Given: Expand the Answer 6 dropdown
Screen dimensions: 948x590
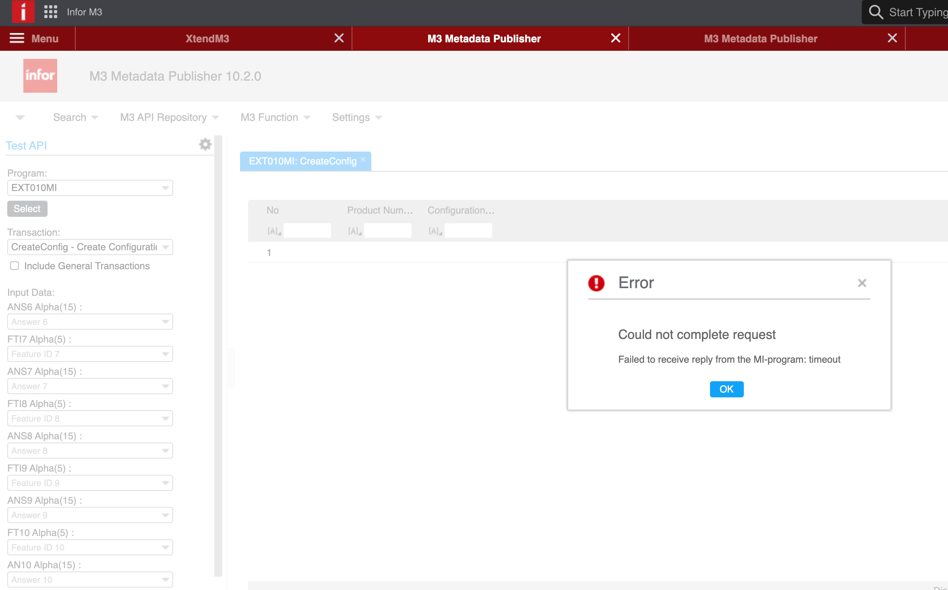Looking at the screenshot, I should tap(165, 321).
